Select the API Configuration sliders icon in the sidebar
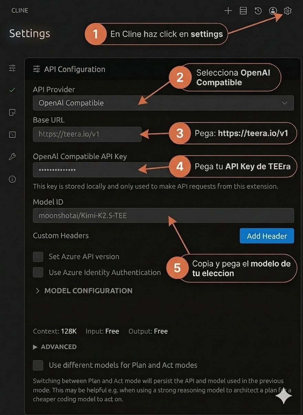 click(12, 68)
